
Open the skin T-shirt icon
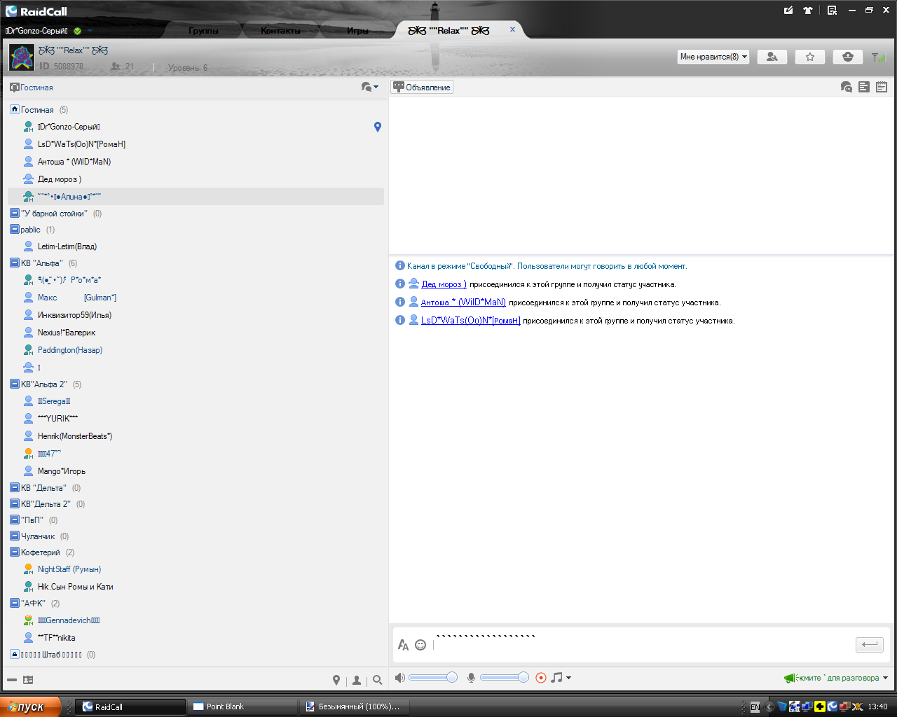coord(808,11)
